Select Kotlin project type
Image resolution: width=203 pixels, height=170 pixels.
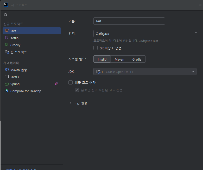tap(32, 38)
